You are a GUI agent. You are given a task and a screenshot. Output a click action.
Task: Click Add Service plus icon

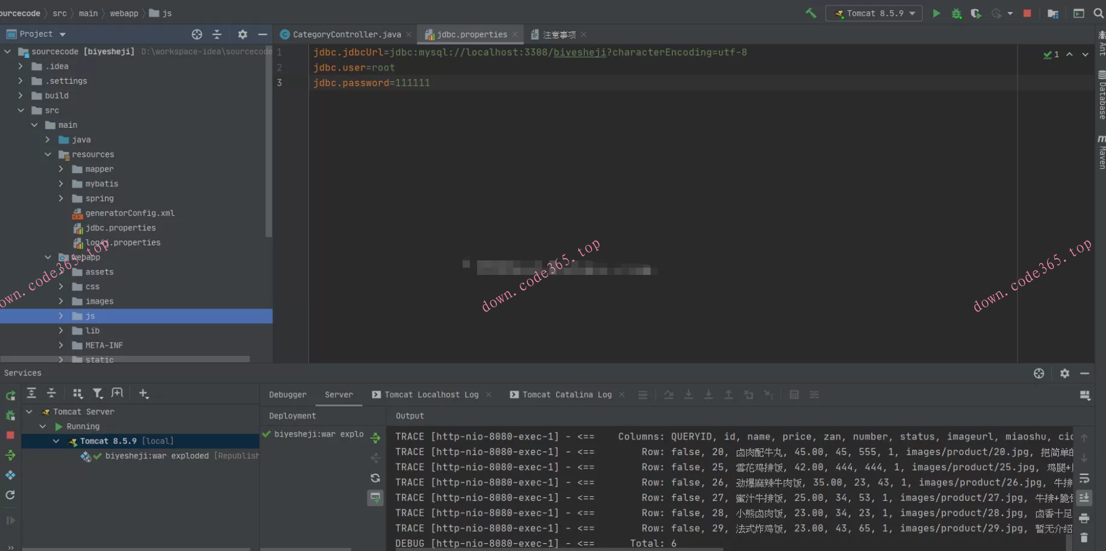pyautogui.click(x=143, y=394)
